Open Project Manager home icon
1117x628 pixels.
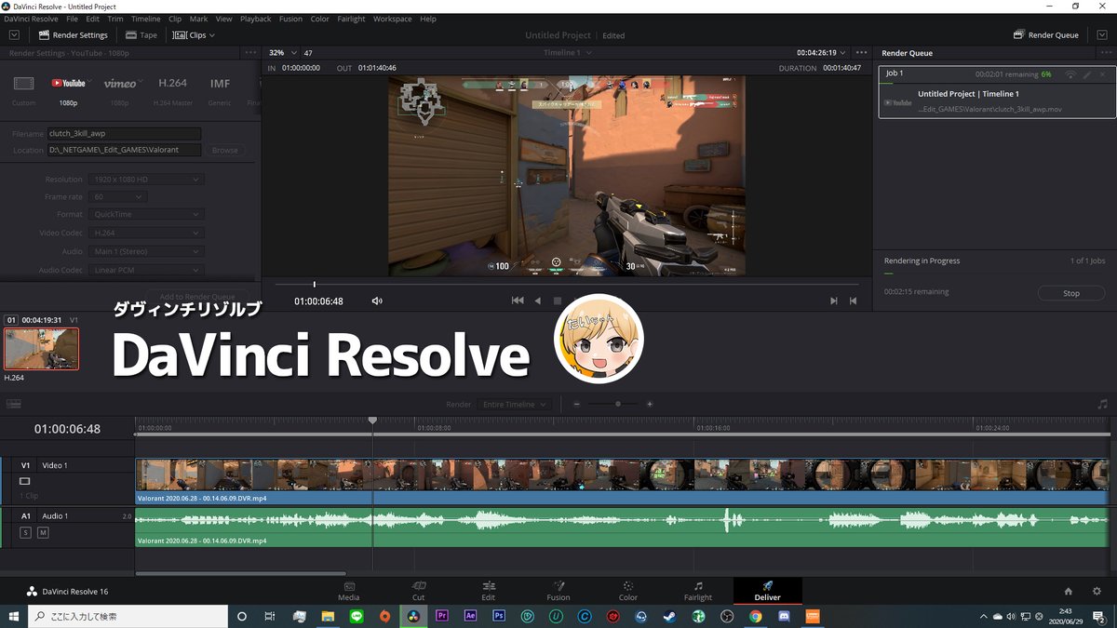(1069, 591)
